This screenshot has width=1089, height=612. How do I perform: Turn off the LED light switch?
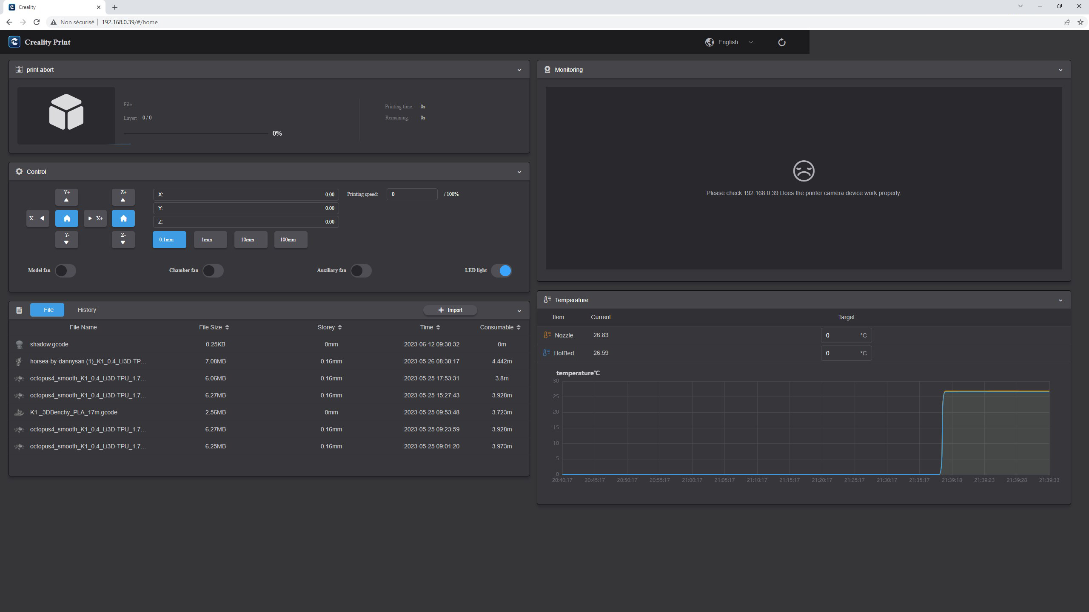(x=501, y=271)
